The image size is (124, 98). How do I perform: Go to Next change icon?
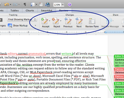tap(79, 21)
